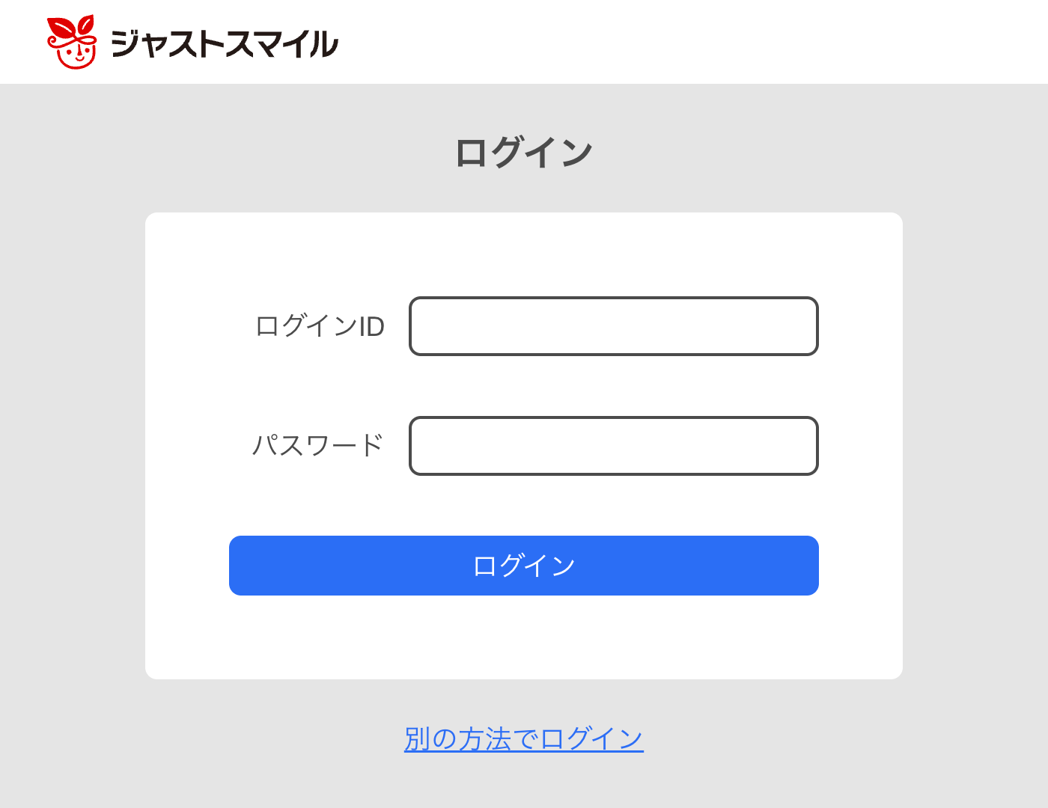Focus the ログインID input field

(613, 326)
